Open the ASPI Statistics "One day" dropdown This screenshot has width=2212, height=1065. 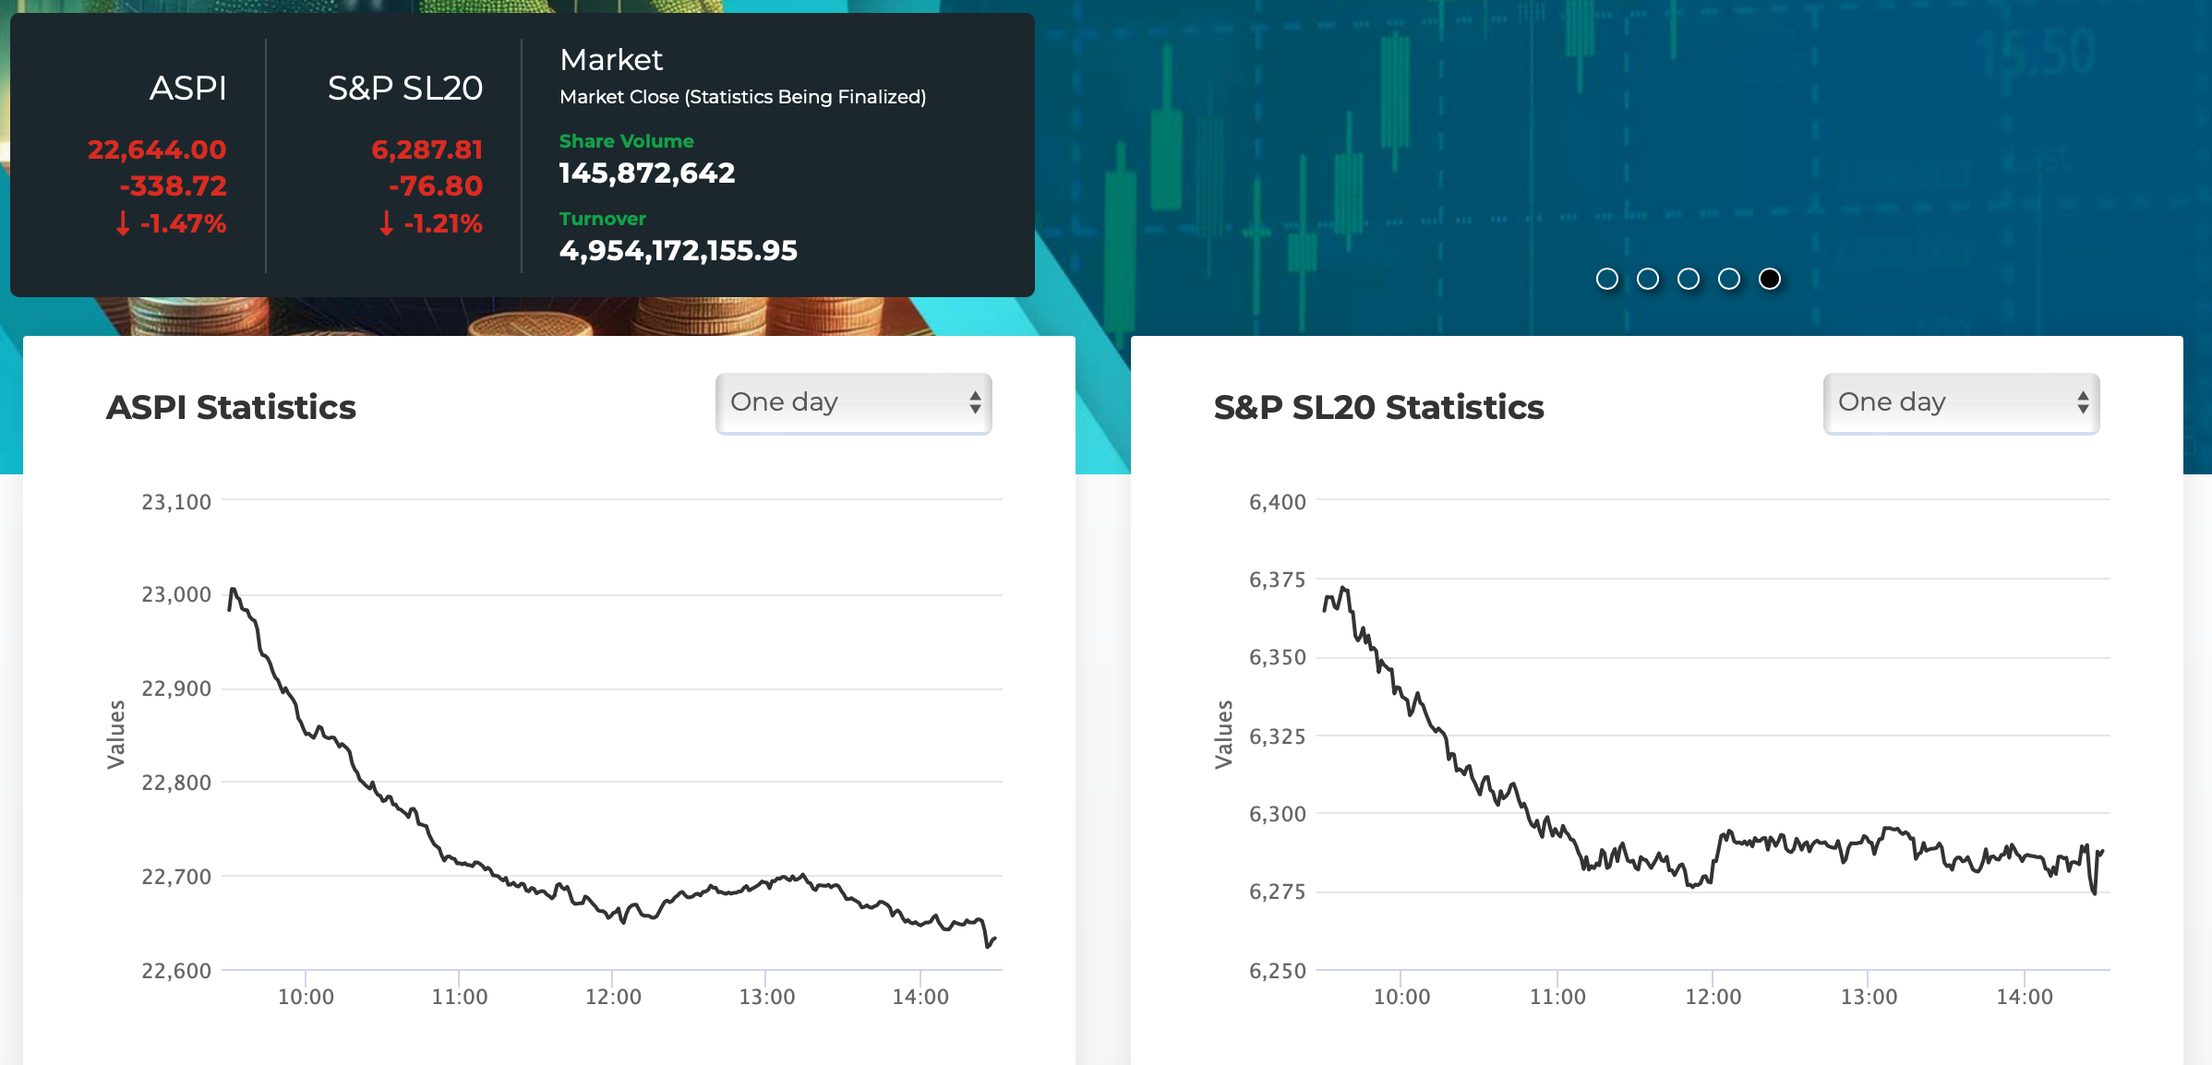point(853,403)
